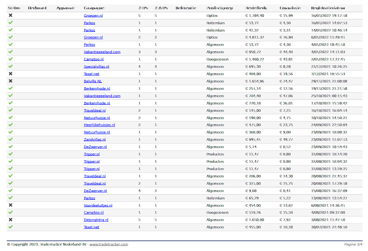The image size is (368, 251).
Task: Click the Camptoo.nl link dated 2/01/2022
Action: tap(94, 59)
